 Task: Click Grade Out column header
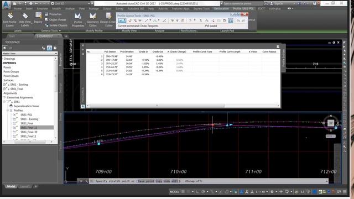point(158,51)
